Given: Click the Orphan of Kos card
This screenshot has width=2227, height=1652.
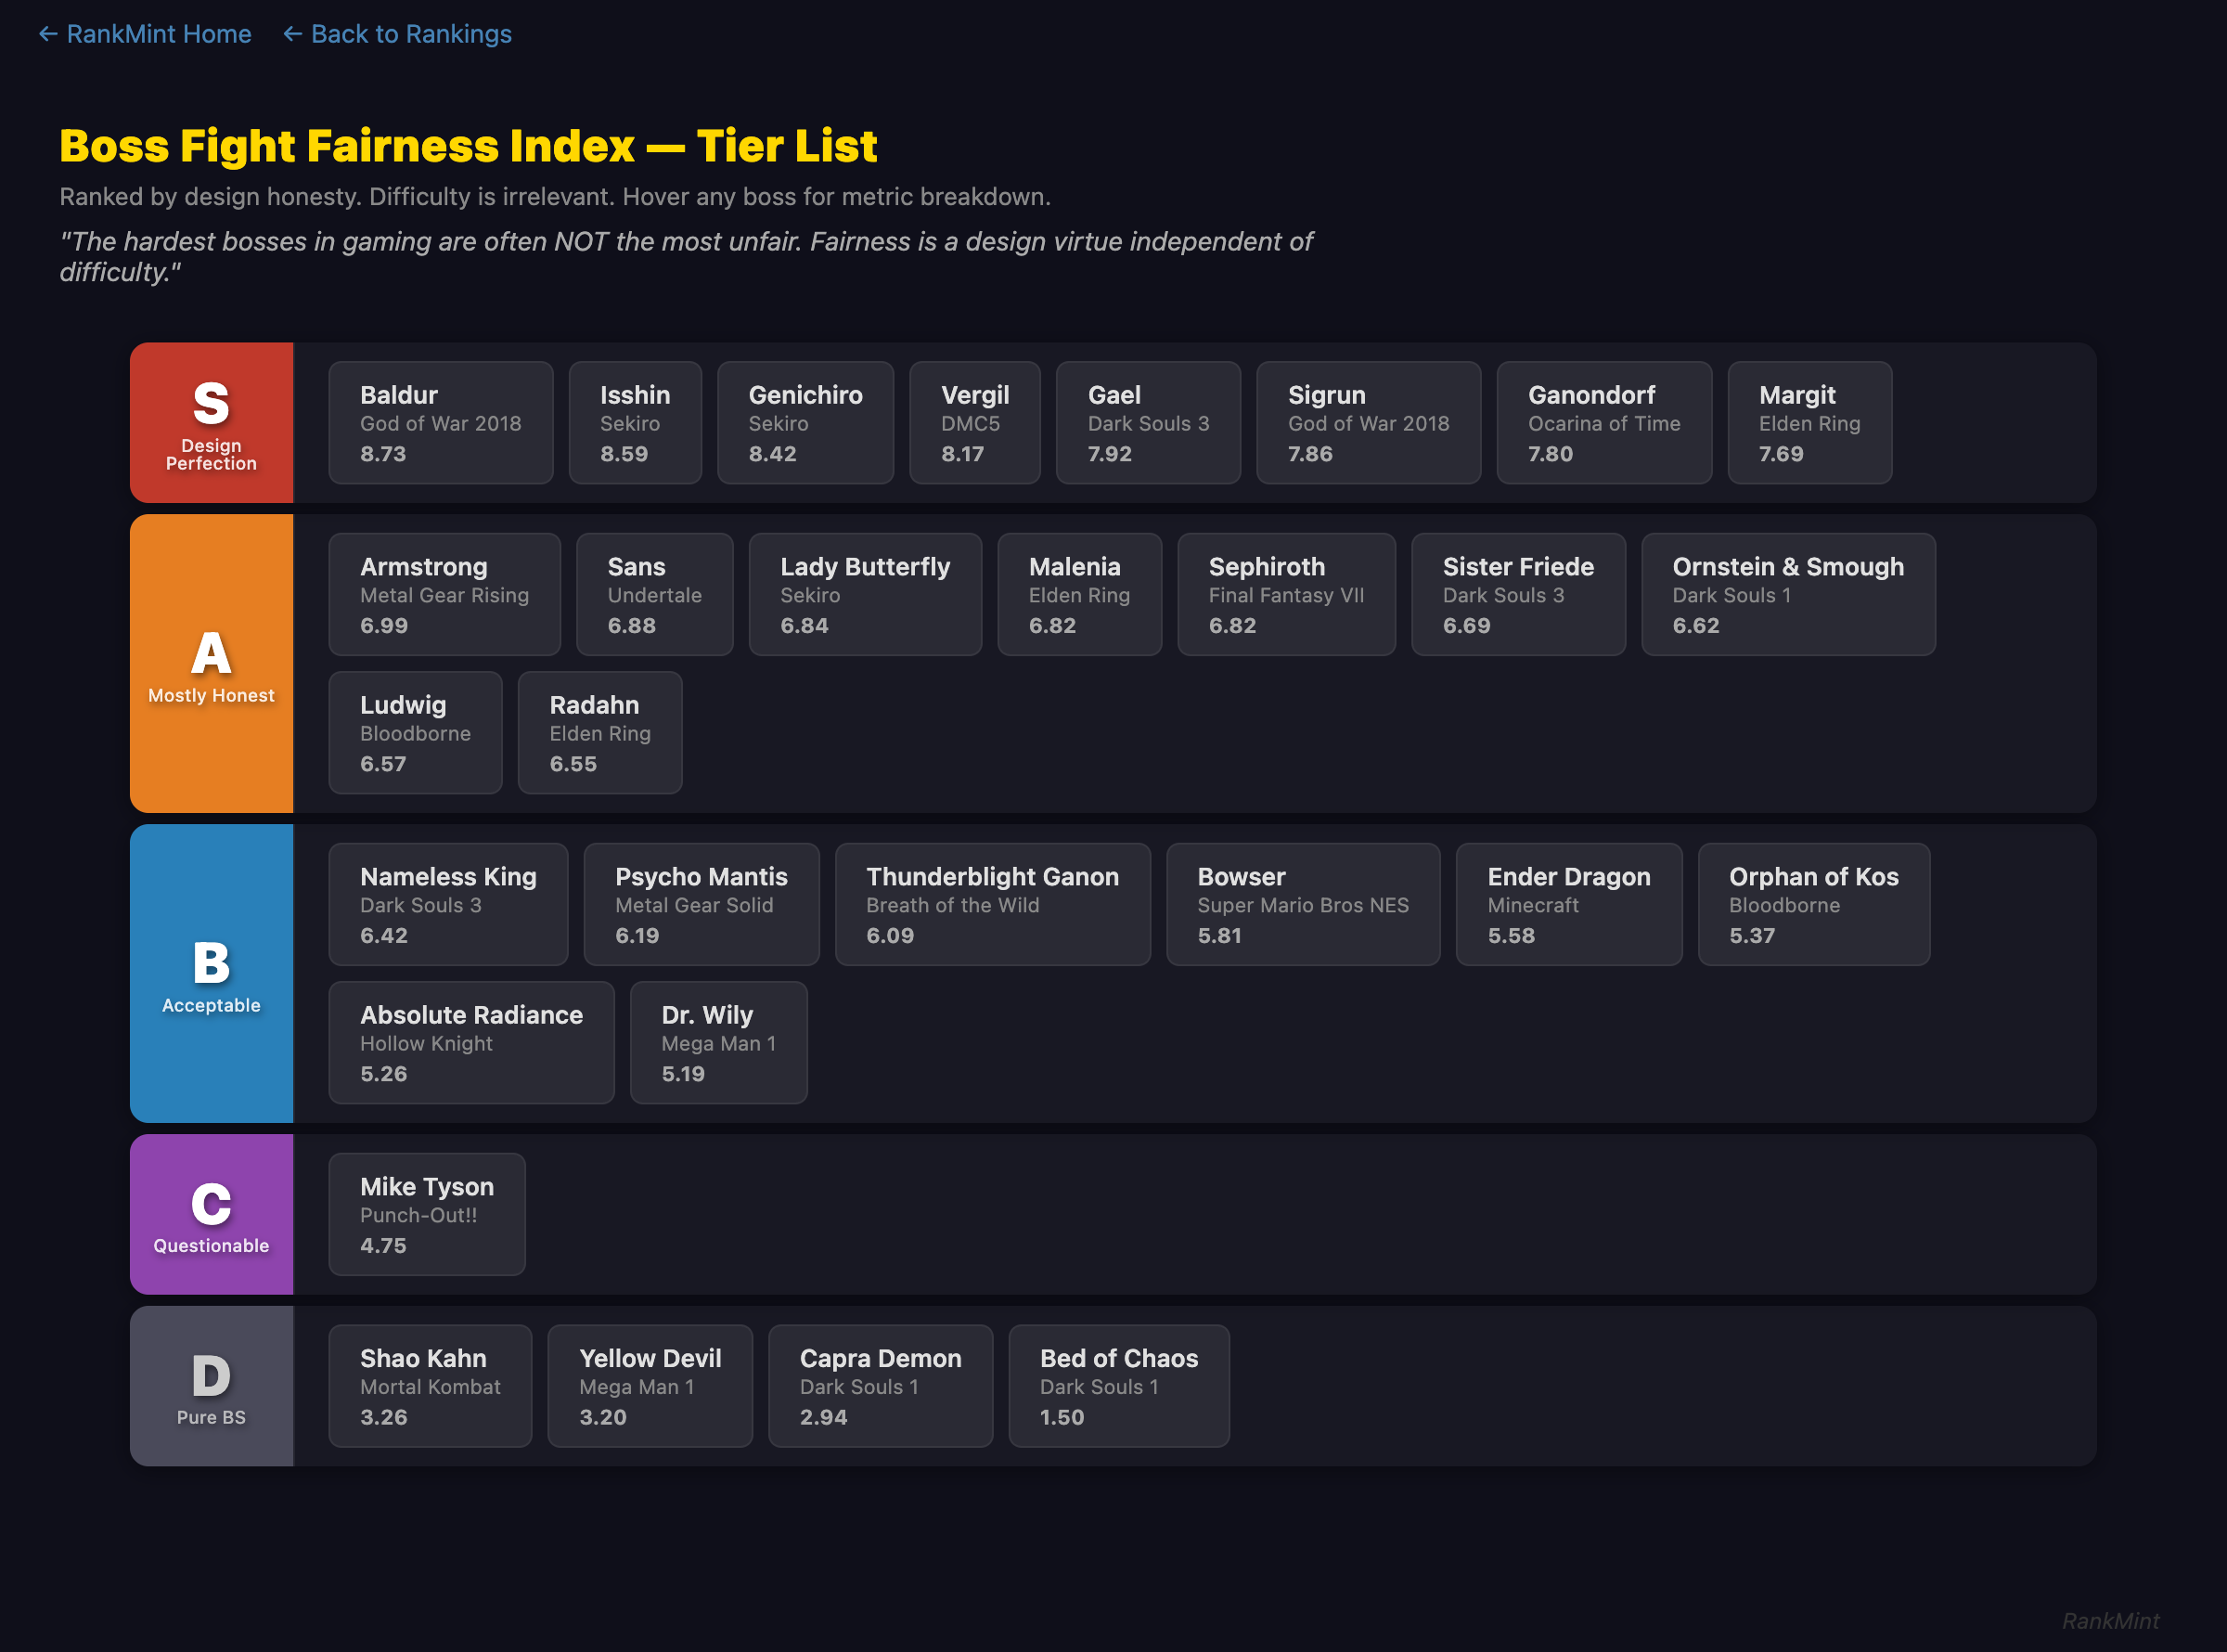Looking at the screenshot, I should point(1814,904).
